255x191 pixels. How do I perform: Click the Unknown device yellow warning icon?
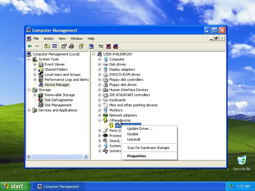tap(112, 125)
